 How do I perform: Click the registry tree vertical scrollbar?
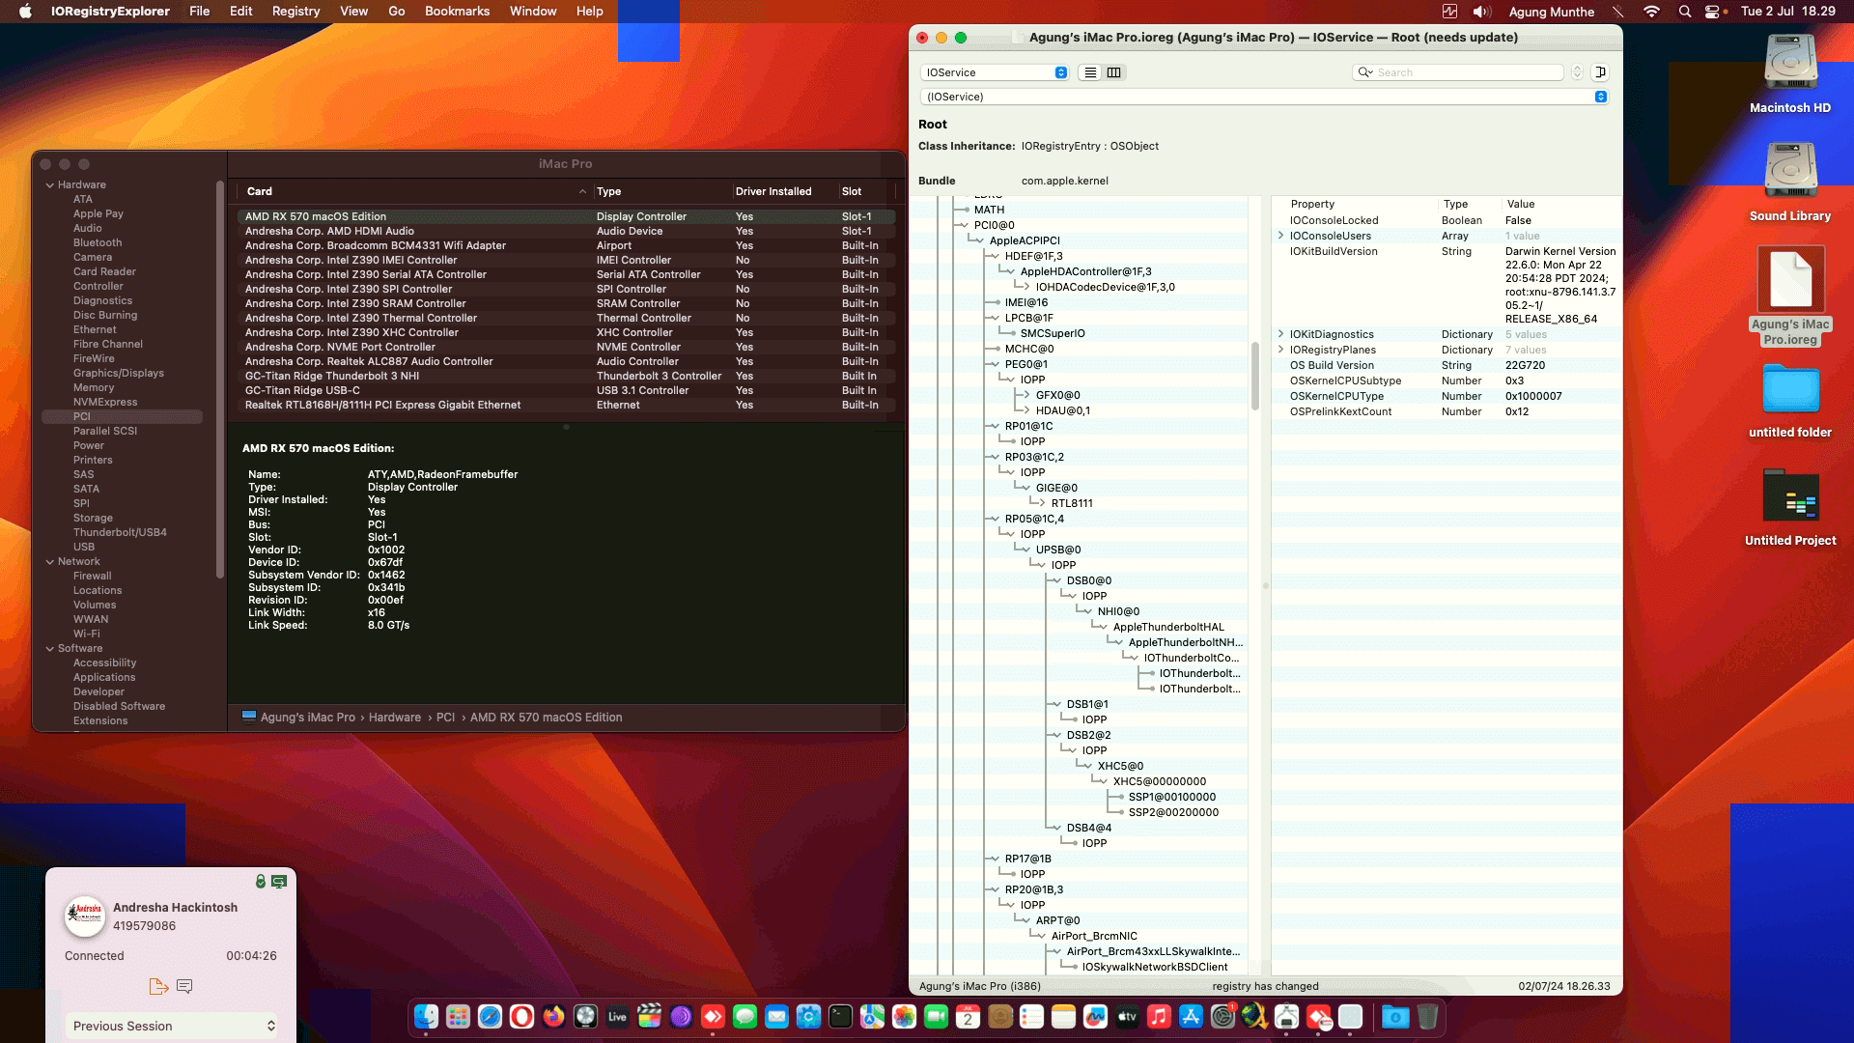1255,377
